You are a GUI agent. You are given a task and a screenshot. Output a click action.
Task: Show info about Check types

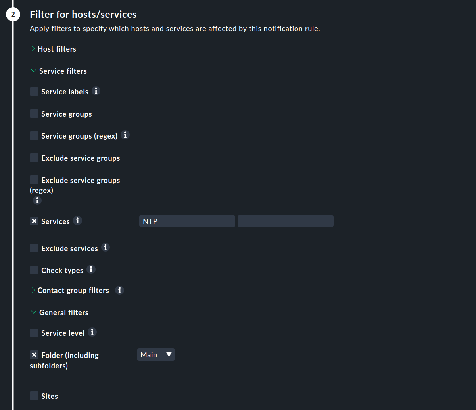(x=91, y=269)
